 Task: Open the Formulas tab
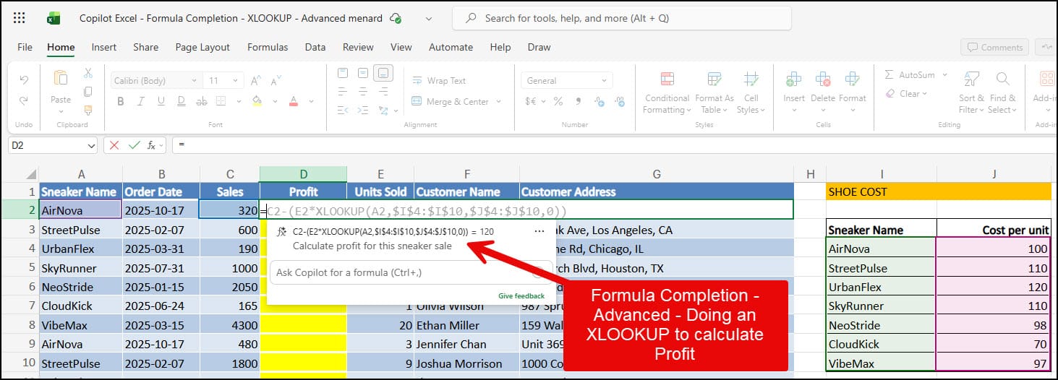click(x=268, y=47)
